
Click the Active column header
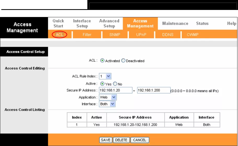pyautogui.click(x=97, y=117)
